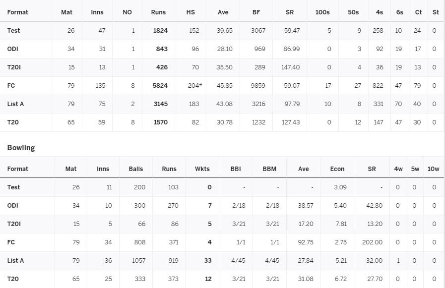Image resolution: width=445 pixels, height=288 pixels.
Task: Click the BBI column header
Action: tap(236, 169)
